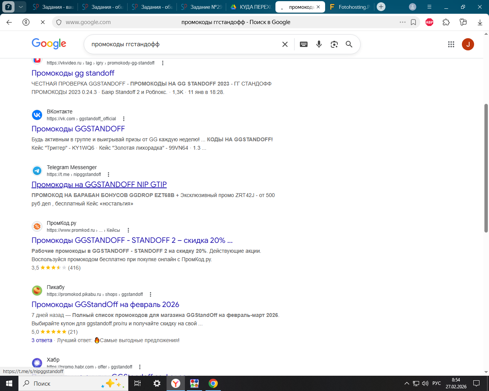Screen dimensions: 489x391
Task: Click the Windows taskbar search box
Action: (x=73, y=383)
